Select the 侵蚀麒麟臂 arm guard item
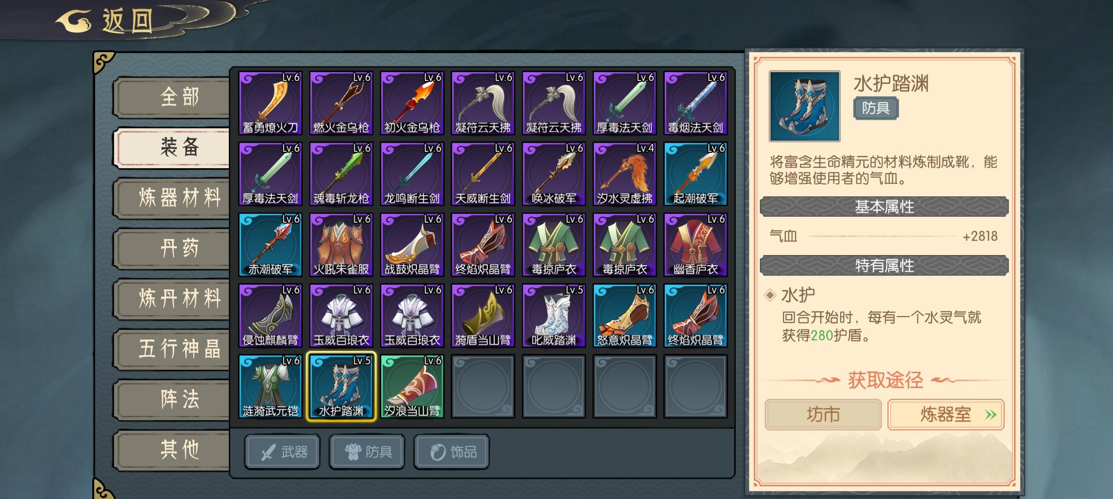The width and height of the screenshot is (1113, 499). pyautogui.click(x=270, y=315)
